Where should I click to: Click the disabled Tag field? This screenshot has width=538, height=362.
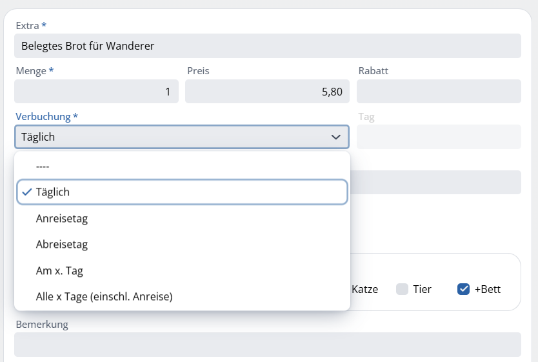point(439,137)
